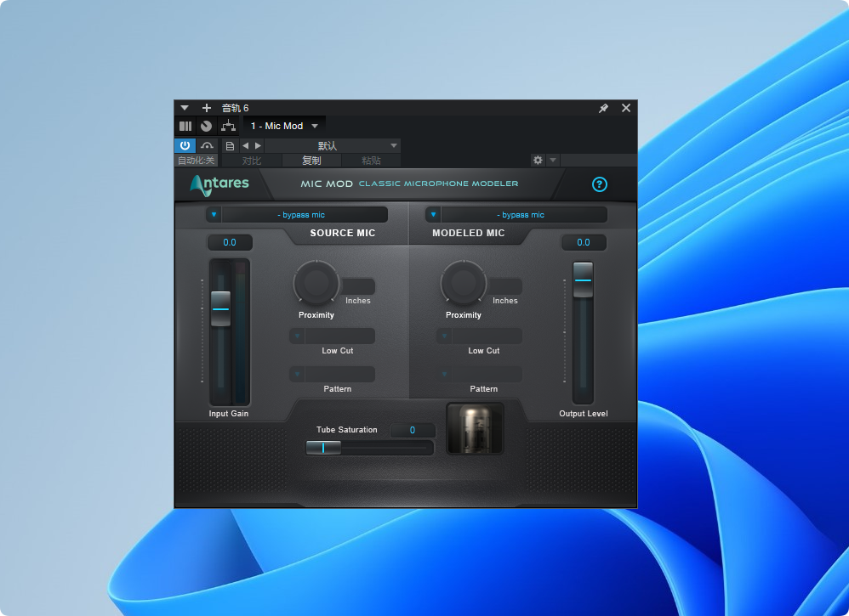The image size is (849, 616).
Task: Click the Input Gain value field
Action: 230,242
